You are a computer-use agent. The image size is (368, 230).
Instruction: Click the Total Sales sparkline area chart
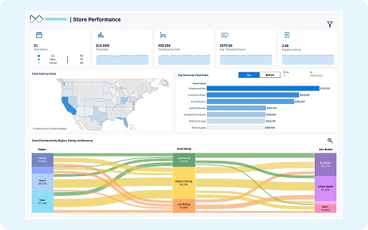(122, 60)
